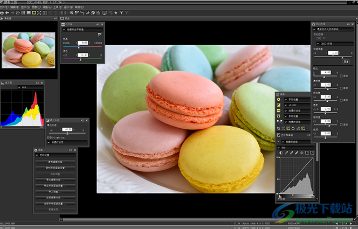Click the 导出所有图像设置... button
This screenshot has width=358, height=229.
[x=55, y=186]
